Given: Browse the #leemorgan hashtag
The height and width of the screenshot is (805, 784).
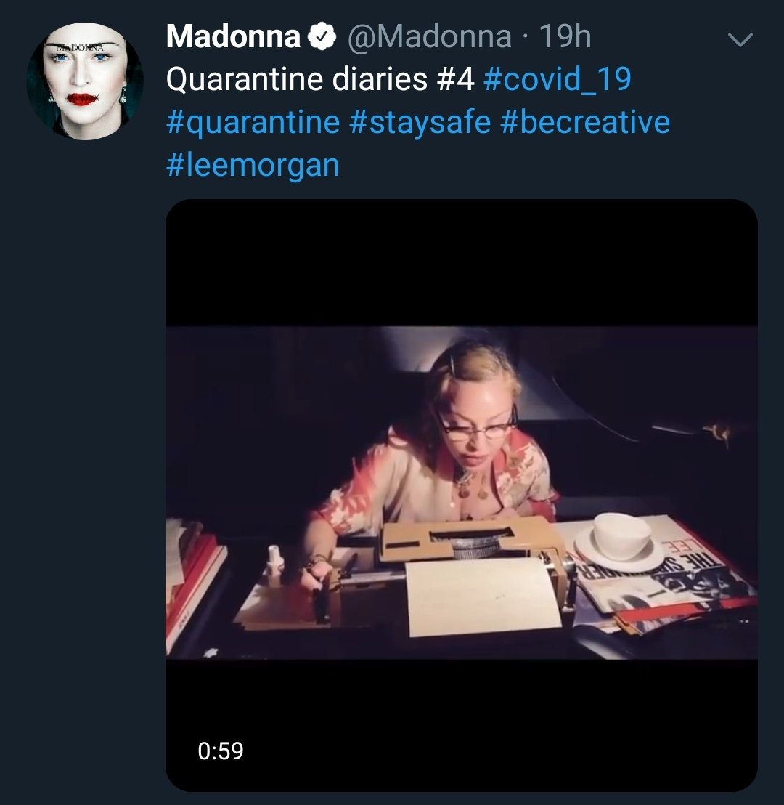Looking at the screenshot, I should pos(253,166).
